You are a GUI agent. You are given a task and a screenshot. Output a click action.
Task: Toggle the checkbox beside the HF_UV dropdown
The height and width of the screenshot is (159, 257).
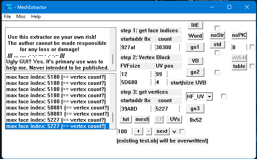tap(224, 96)
